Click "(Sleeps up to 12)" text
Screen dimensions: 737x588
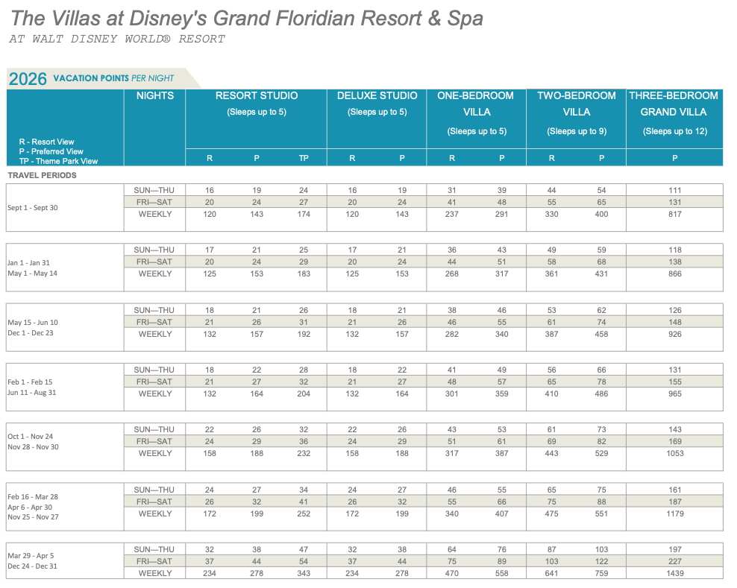pos(675,131)
